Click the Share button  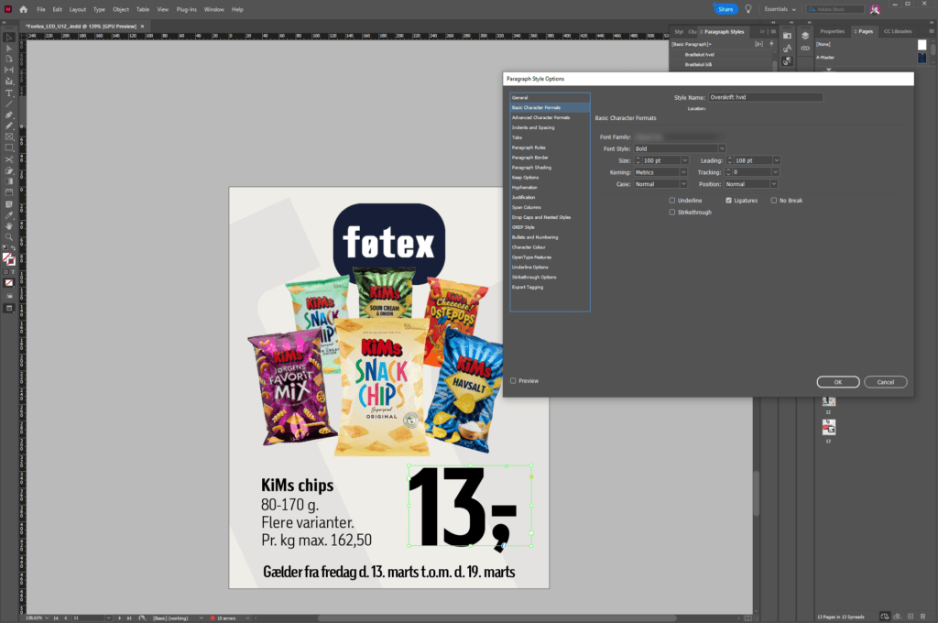pyautogui.click(x=725, y=9)
